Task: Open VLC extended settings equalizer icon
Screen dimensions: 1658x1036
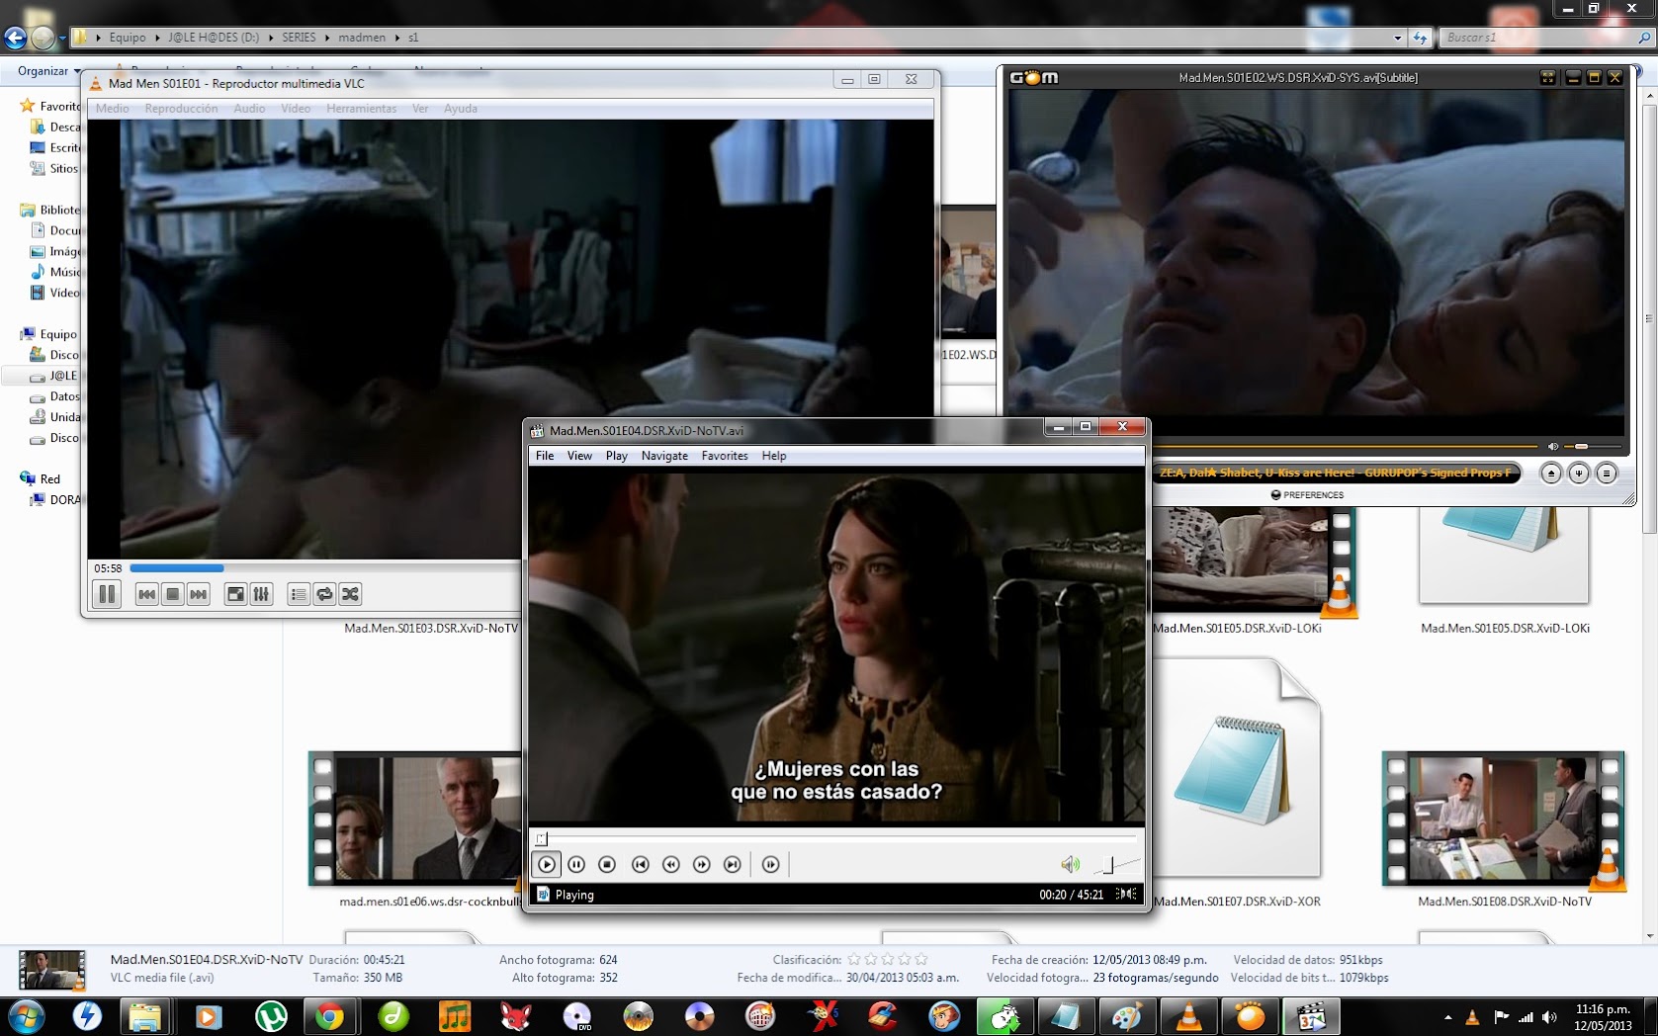Action: point(261,594)
